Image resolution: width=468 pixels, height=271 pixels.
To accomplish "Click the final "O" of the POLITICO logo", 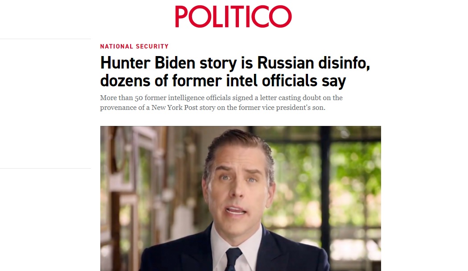I will pyautogui.click(x=280, y=16).
